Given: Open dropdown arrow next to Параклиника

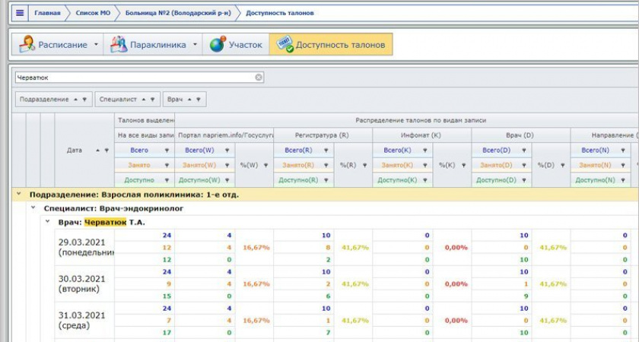Looking at the screenshot, I should point(195,45).
